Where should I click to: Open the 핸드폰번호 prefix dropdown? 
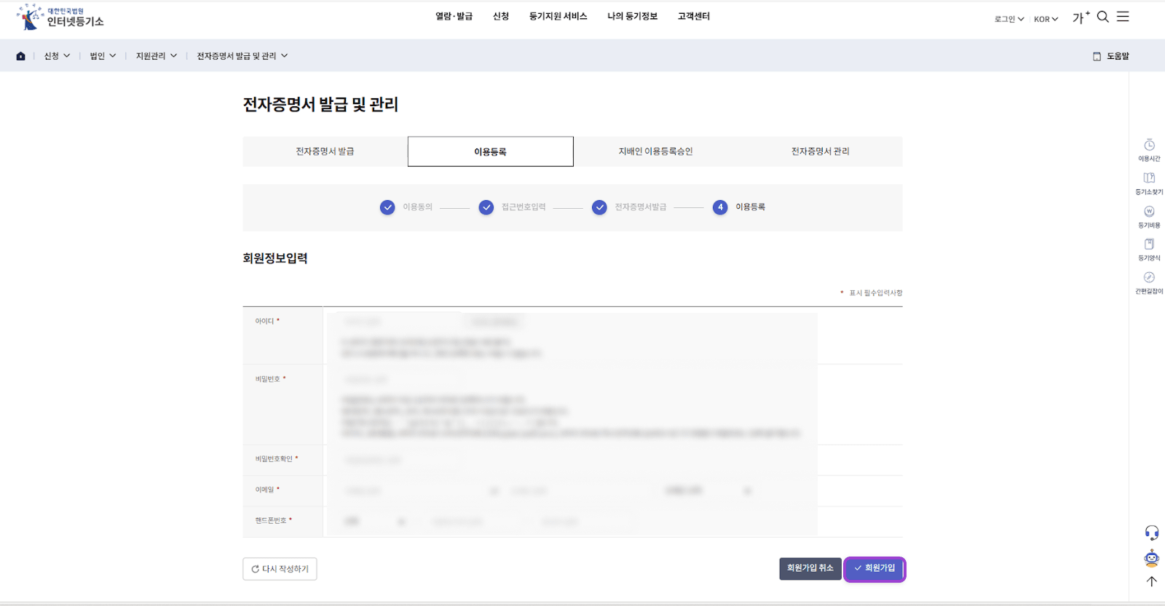374,522
